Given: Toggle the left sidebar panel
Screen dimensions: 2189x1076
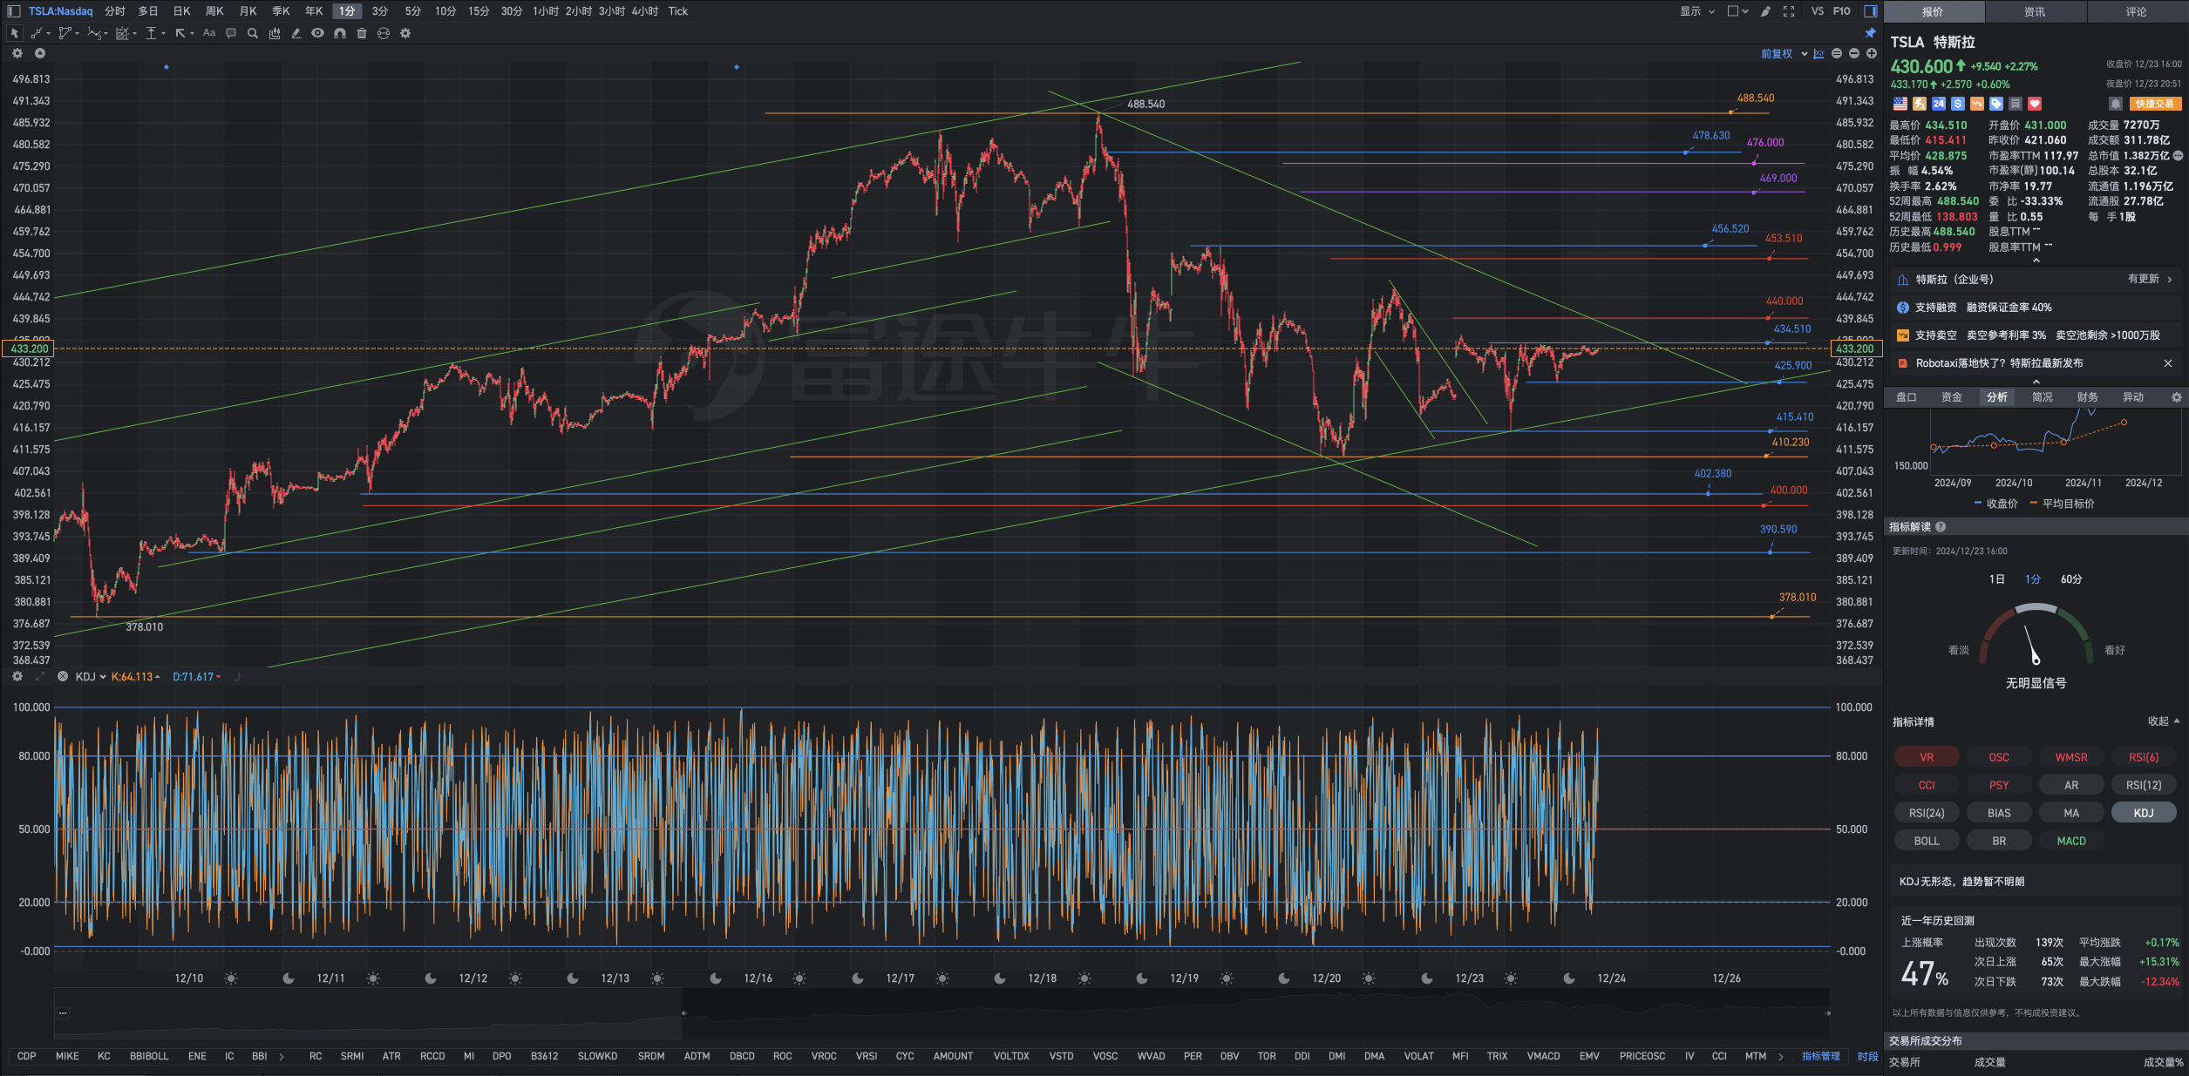Looking at the screenshot, I should pyautogui.click(x=14, y=11).
